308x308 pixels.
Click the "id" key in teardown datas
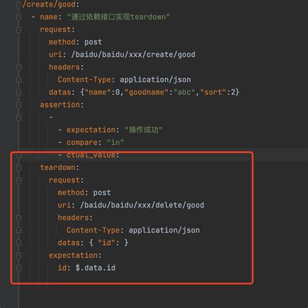click(107, 243)
